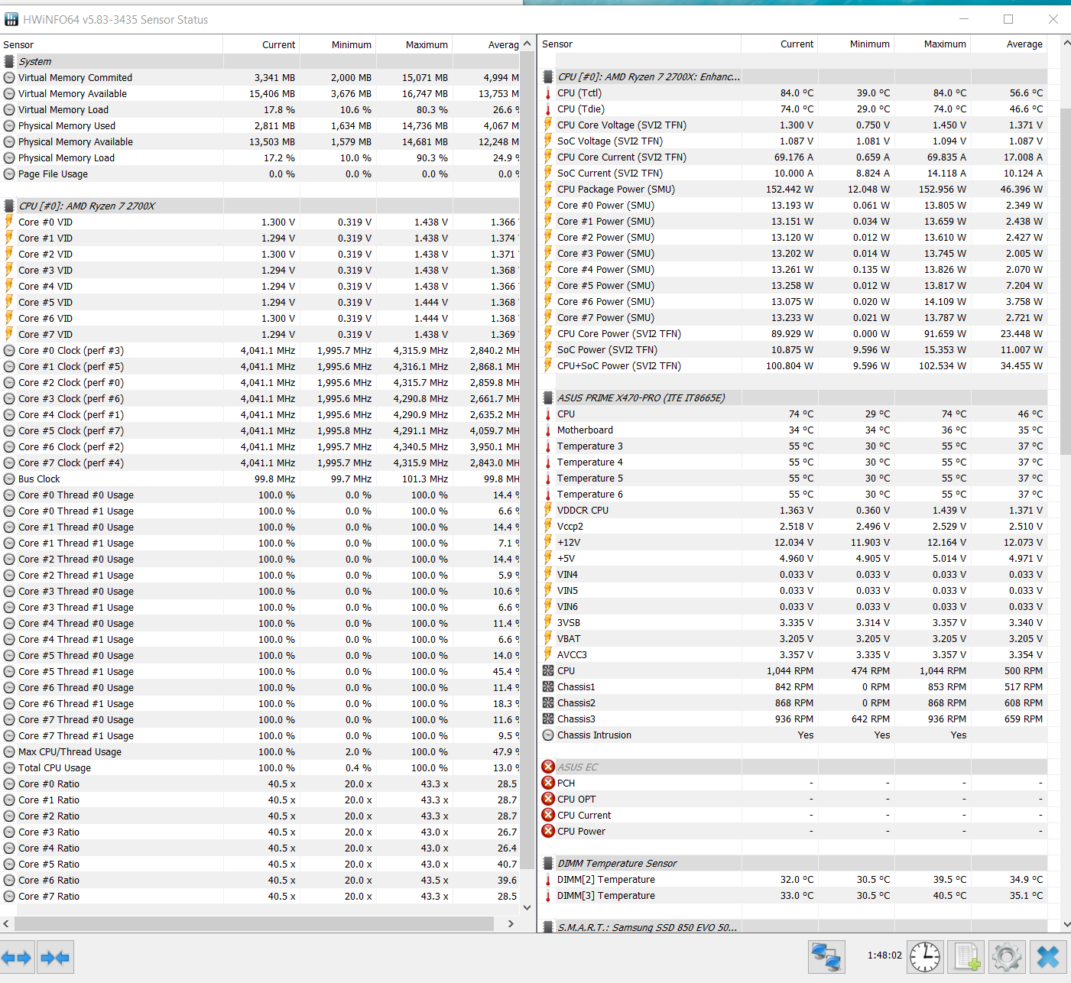The width and height of the screenshot is (1071, 983).
Task: Click the red X icon beside CPU OPT
Action: (x=548, y=799)
